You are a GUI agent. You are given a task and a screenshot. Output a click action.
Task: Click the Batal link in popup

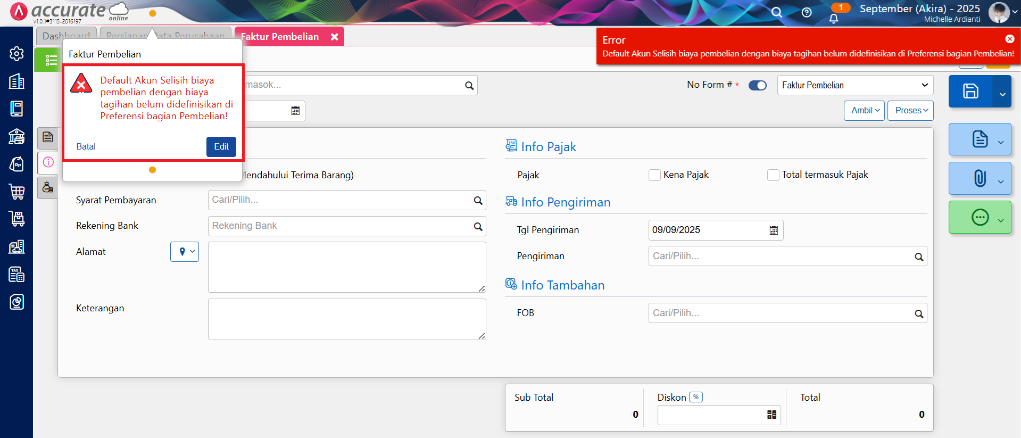[86, 147]
